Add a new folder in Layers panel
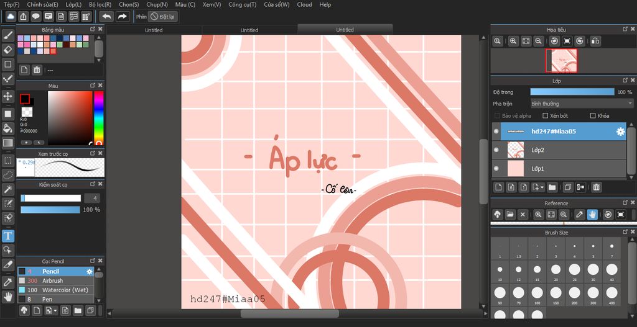This screenshot has height=327, width=637. [x=552, y=187]
